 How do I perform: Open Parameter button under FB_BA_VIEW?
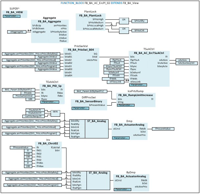coord(12,16)
